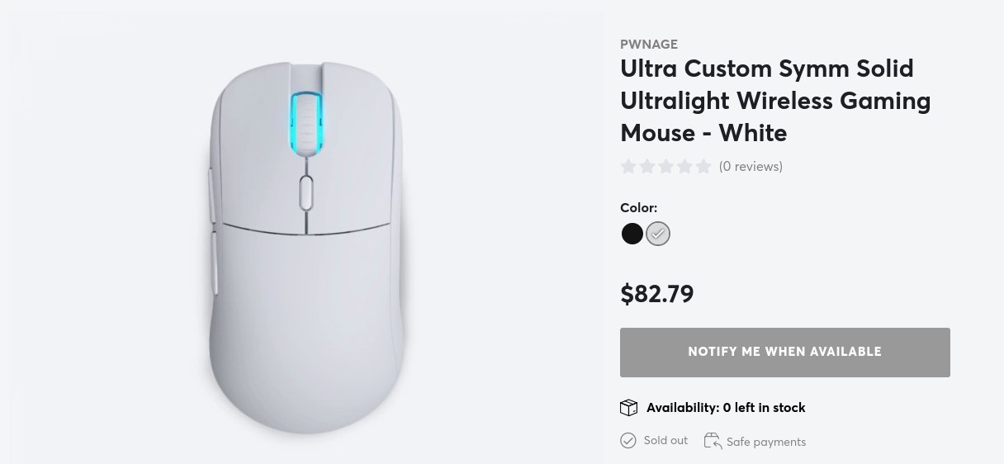Open the (0 reviews) link
Image resolution: width=1004 pixels, height=464 pixels.
(x=751, y=167)
